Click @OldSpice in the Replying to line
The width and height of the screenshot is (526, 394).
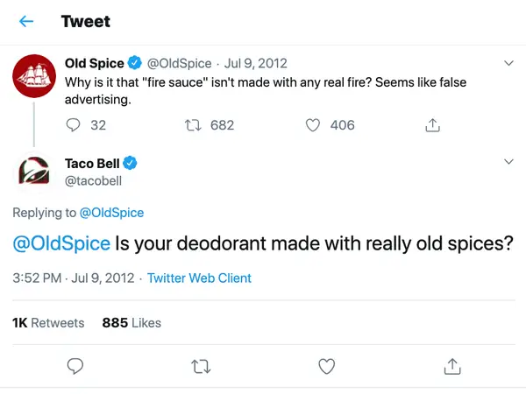111,213
